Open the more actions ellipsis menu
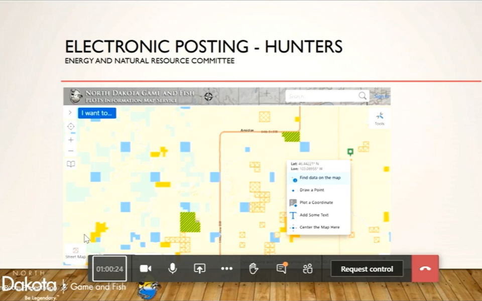The image size is (482, 301). [x=227, y=269]
